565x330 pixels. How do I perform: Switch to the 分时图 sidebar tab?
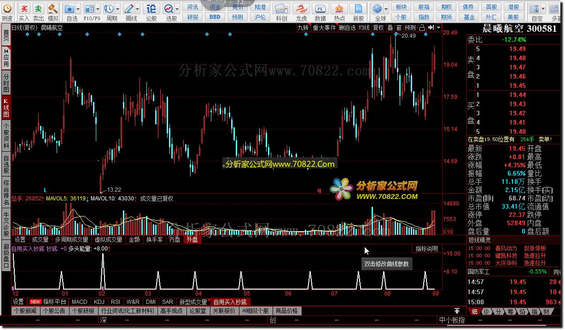click(x=6, y=83)
